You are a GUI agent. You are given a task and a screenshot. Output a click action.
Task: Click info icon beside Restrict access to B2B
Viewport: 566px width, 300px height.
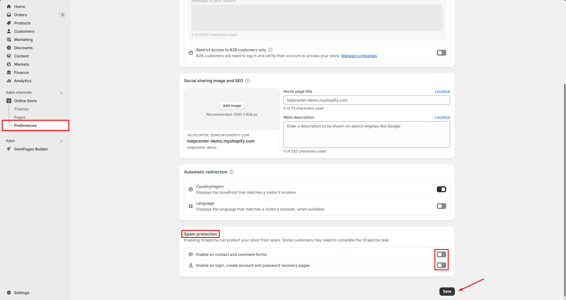tap(270, 50)
